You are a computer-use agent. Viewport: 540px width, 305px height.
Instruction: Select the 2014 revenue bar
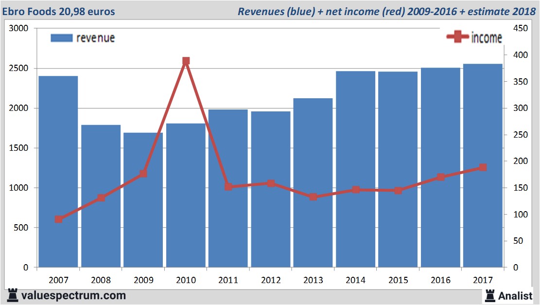click(x=355, y=169)
